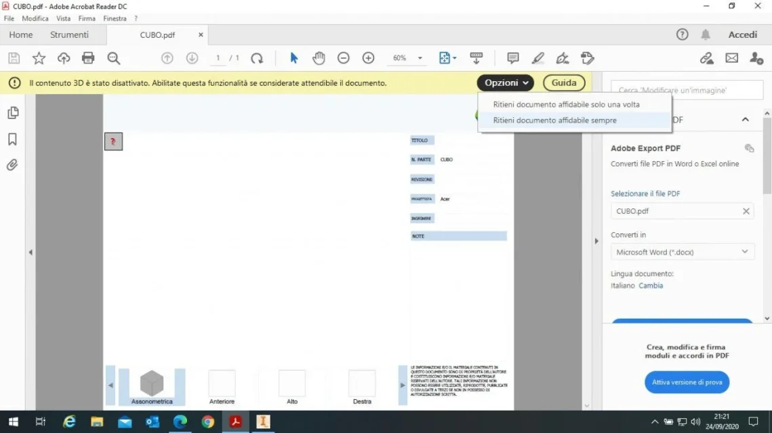Click Attiva versione di prova button
This screenshot has height=433, width=772.
tap(687, 382)
